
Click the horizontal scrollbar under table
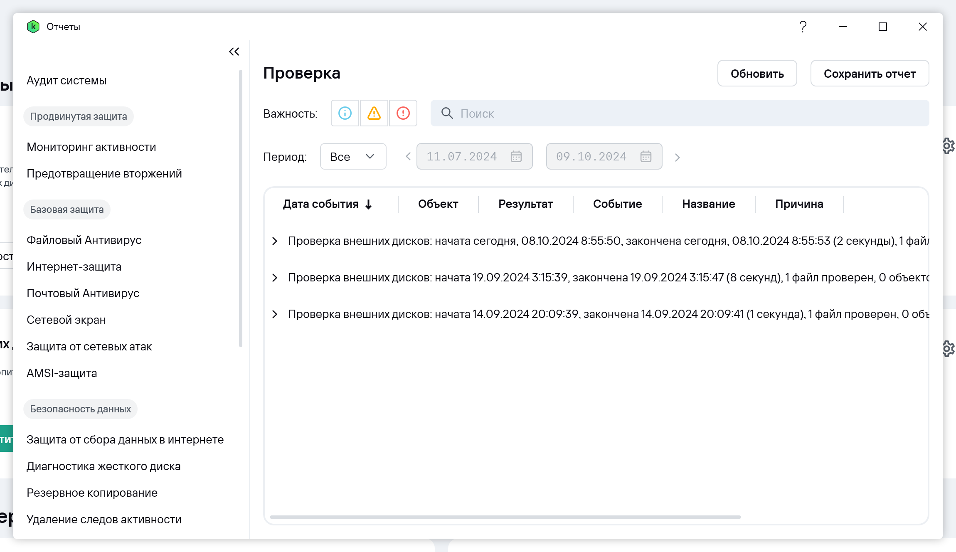[x=505, y=517]
